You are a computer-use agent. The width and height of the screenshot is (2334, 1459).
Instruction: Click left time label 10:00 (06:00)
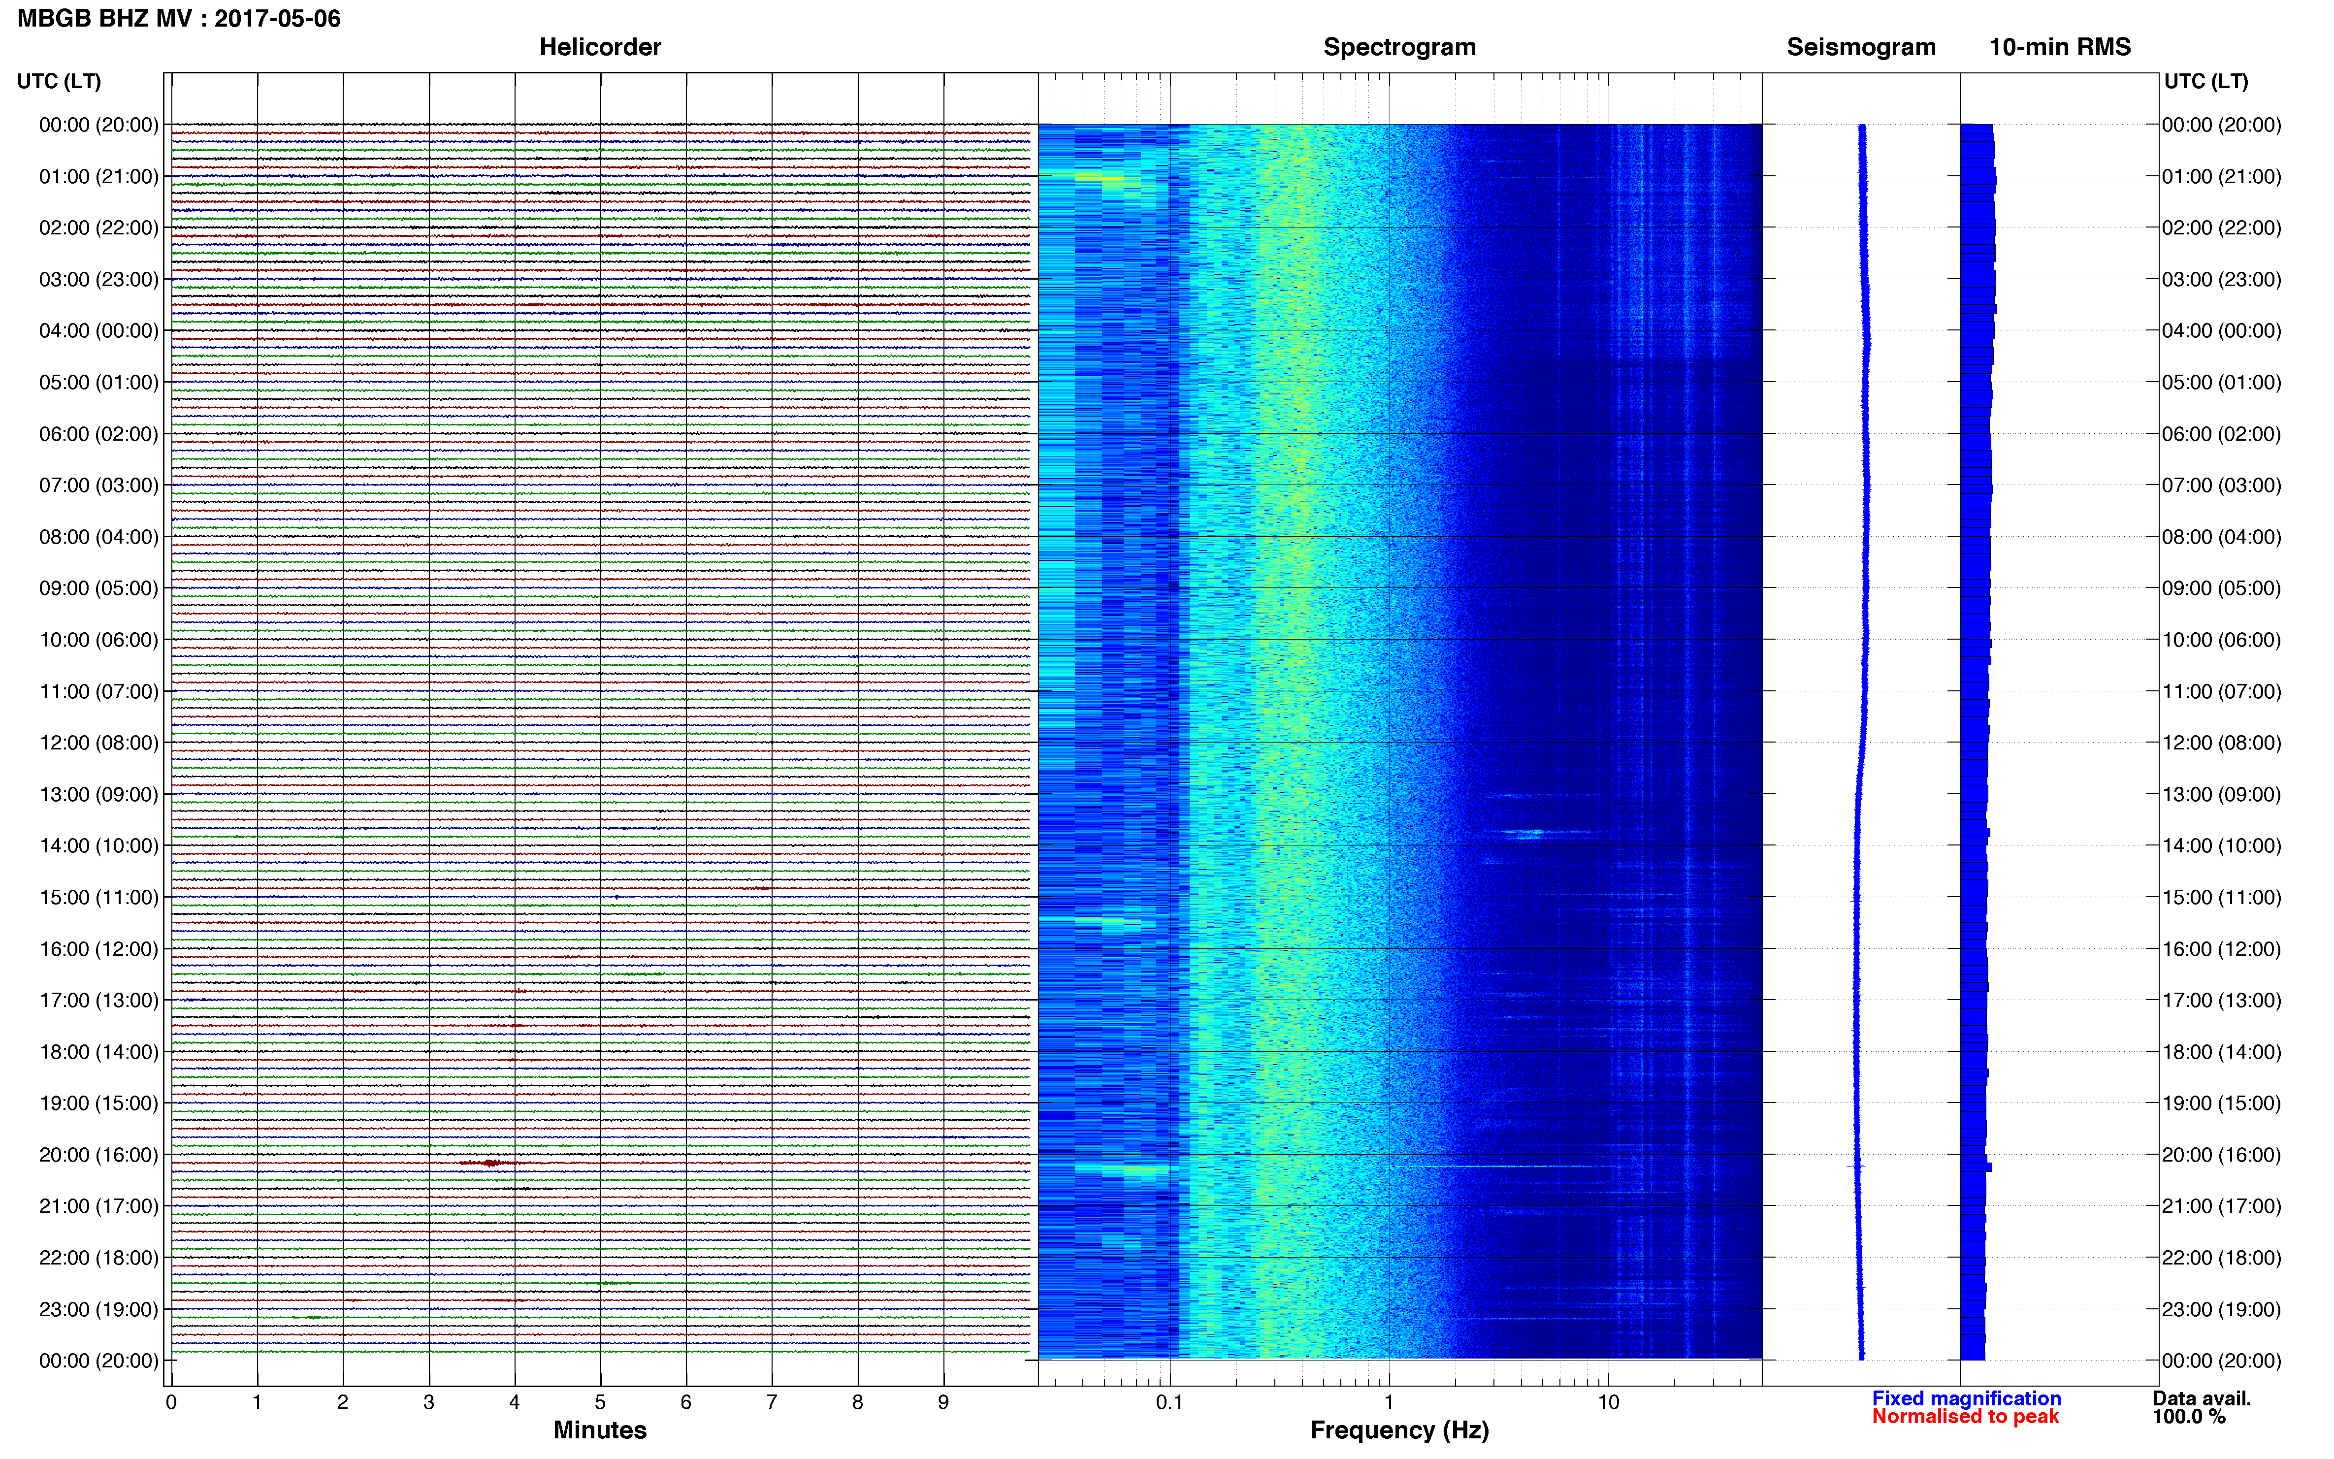[98, 640]
